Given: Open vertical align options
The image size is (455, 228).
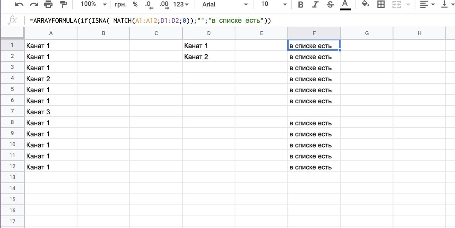Looking at the screenshot, I should 447,5.
